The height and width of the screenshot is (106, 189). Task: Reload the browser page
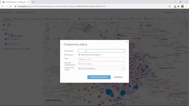[x=11, y=6]
